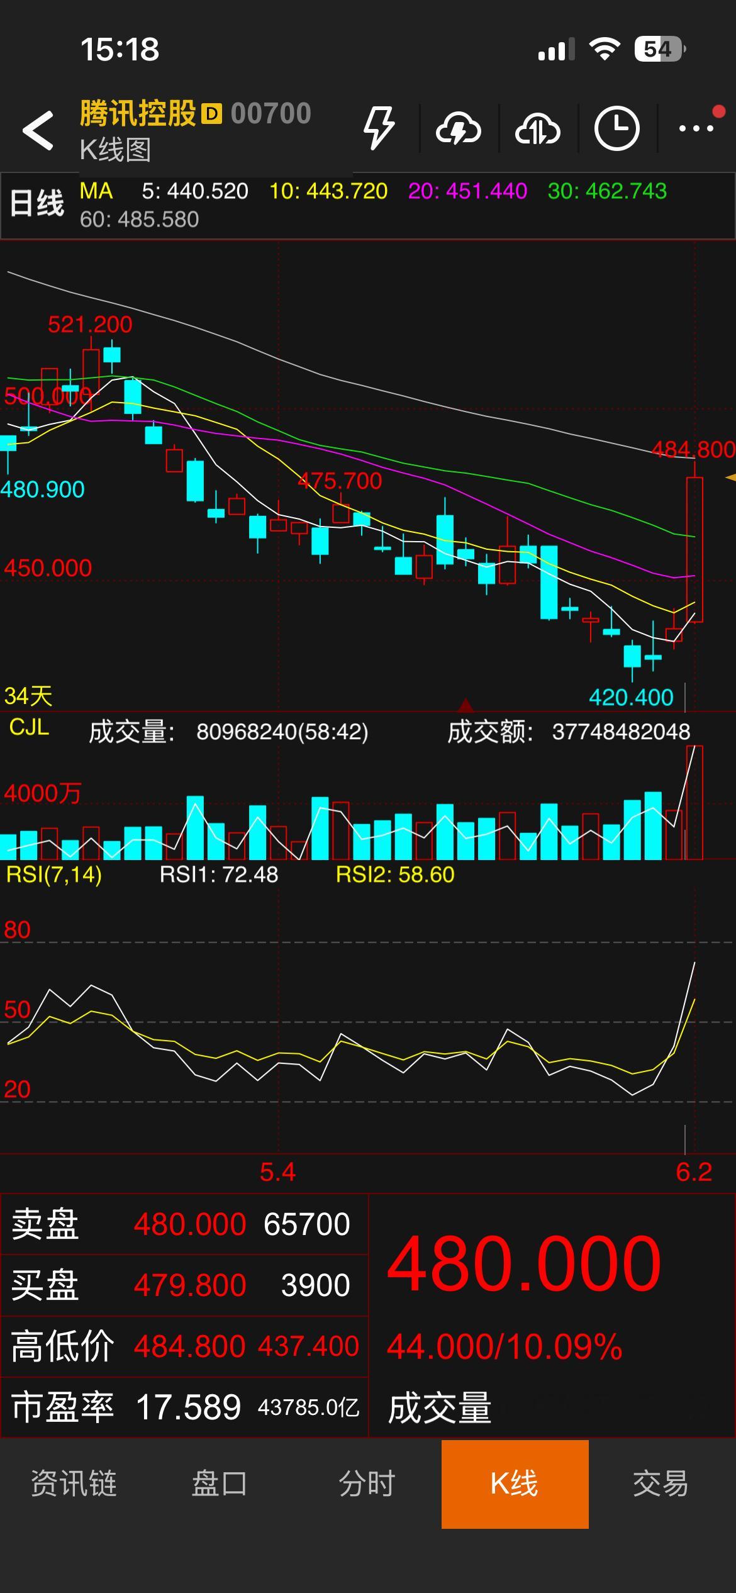The image size is (736, 1593).
Task: Tap the 高低价 row
Action: click(x=184, y=1346)
